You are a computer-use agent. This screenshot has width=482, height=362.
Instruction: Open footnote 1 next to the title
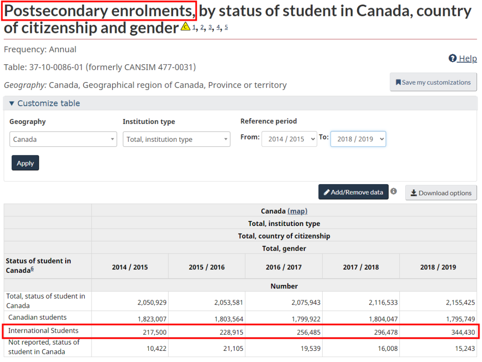tap(194, 28)
